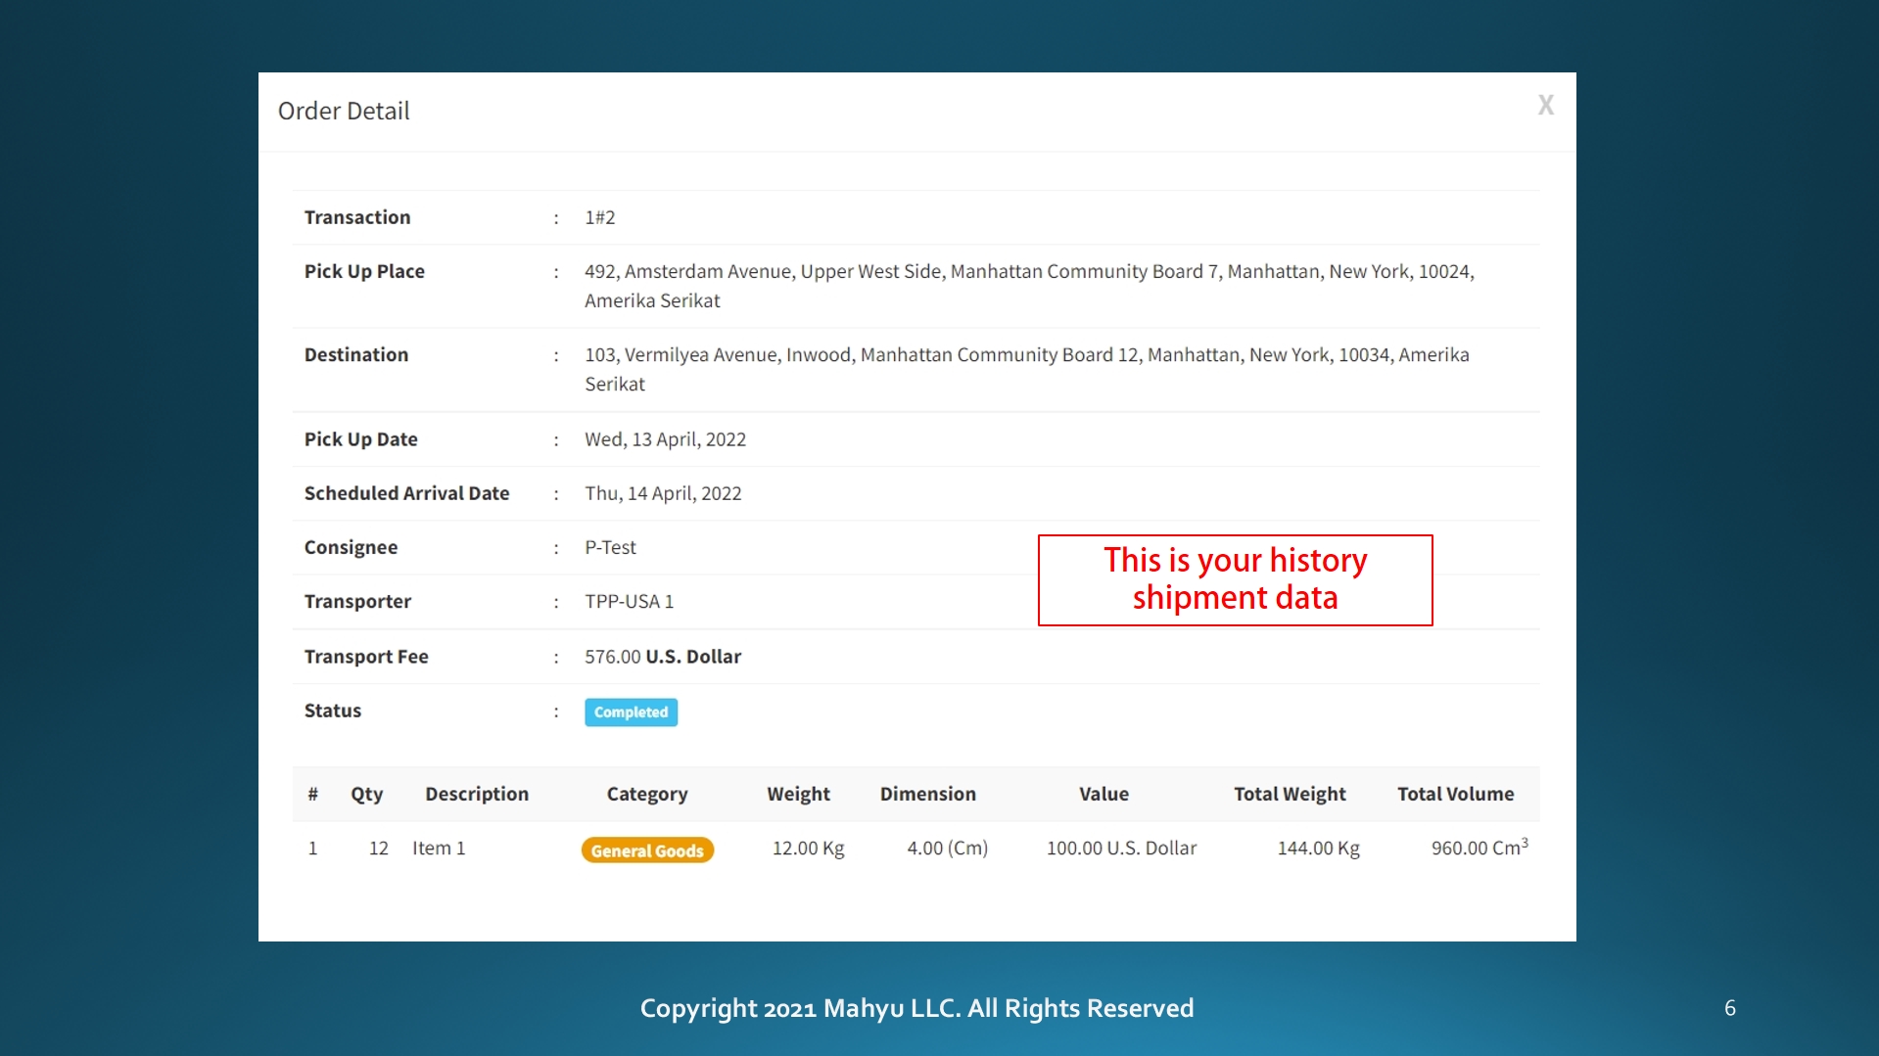Image resolution: width=1879 pixels, height=1056 pixels.
Task: Select transport fee 576.00 U.S. Dollar
Action: click(663, 657)
